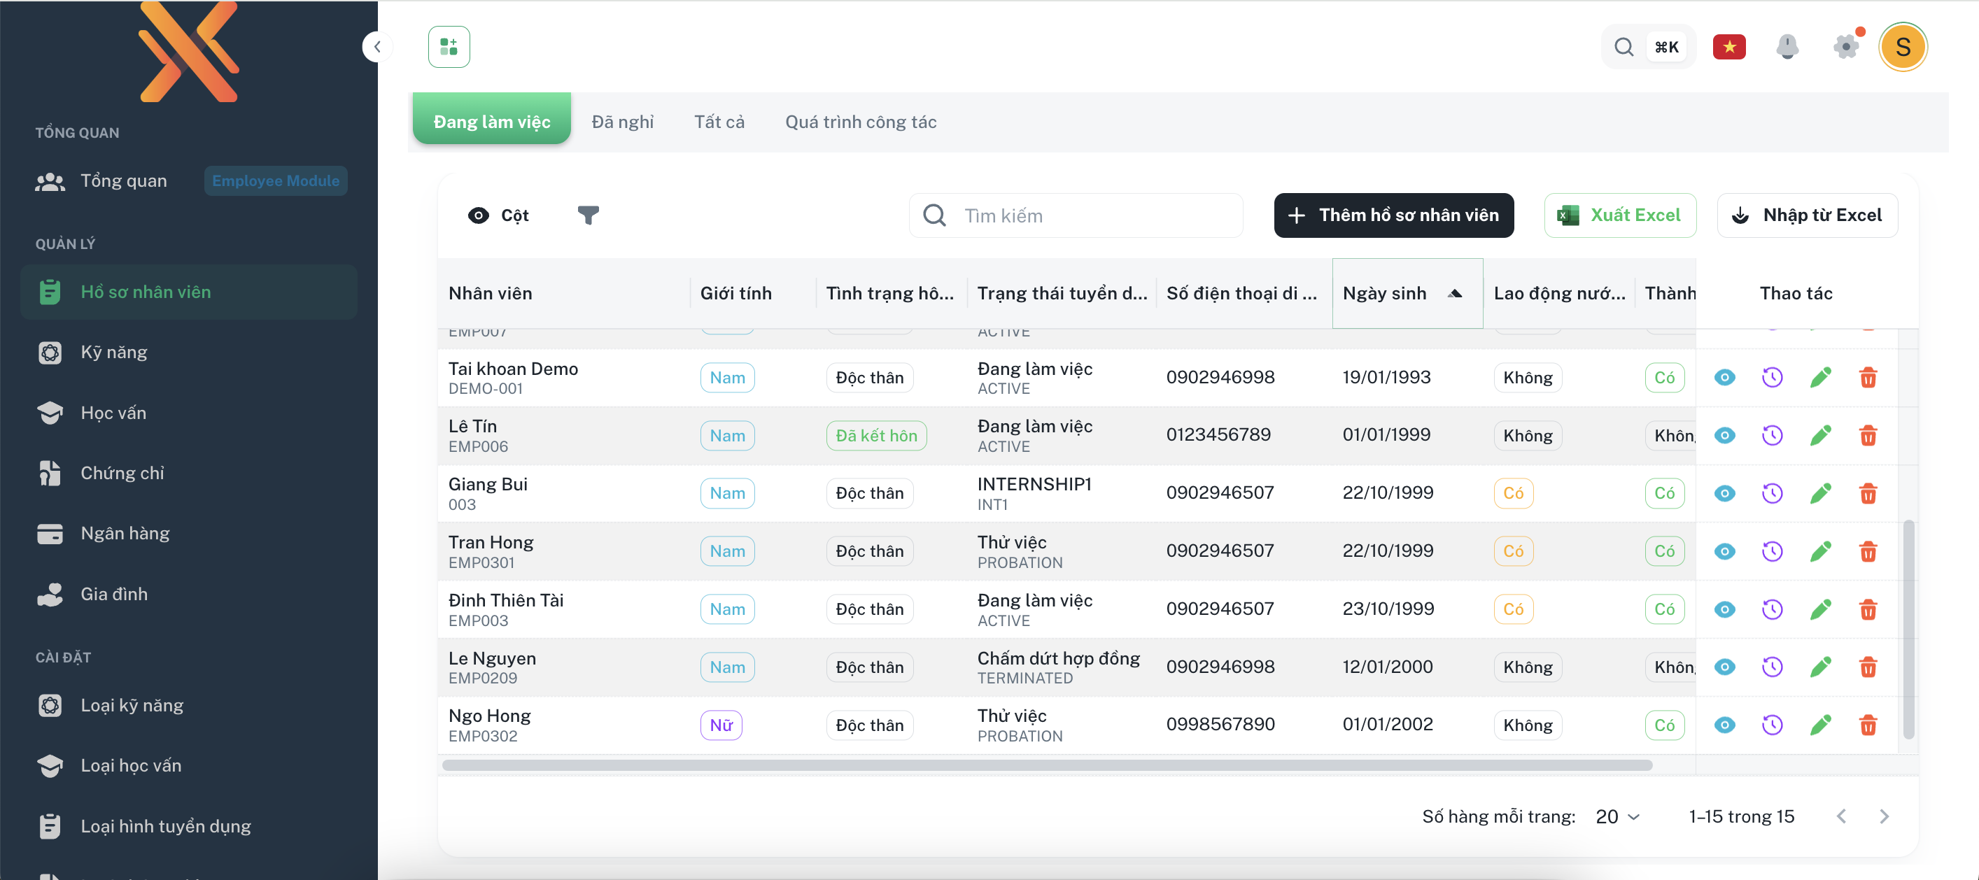Show Ngo Hong's profile via eye icon
The image size is (1979, 880).
pyautogui.click(x=1724, y=725)
